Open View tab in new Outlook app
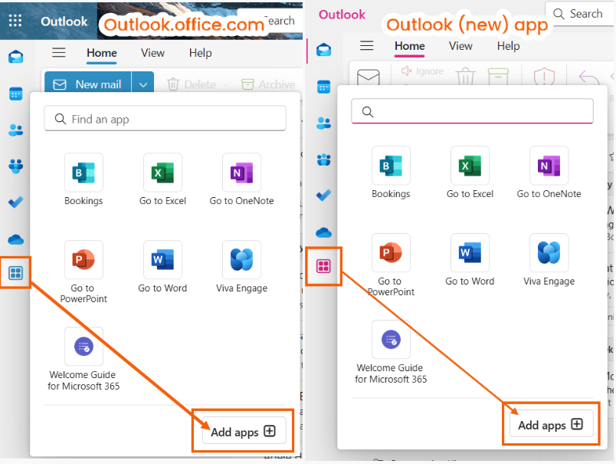The width and height of the screenshot is (616, 464). coord(460,46)
